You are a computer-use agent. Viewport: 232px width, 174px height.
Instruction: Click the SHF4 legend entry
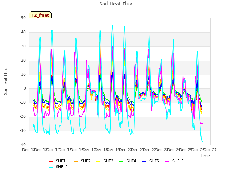coord(128,161)
